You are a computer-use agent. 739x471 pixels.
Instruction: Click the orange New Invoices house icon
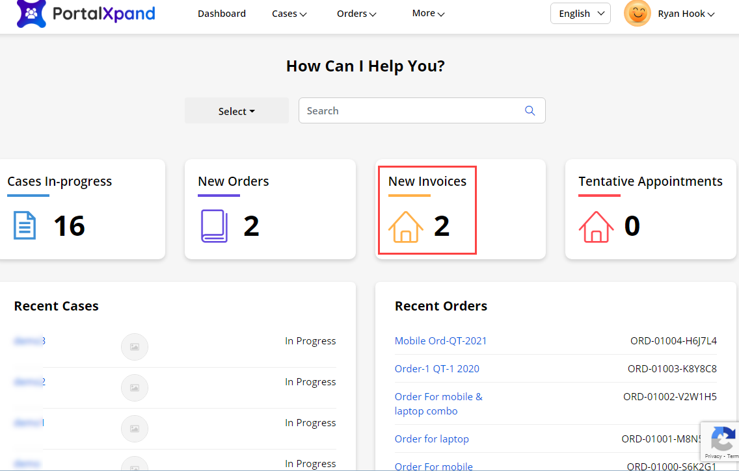[405, 226]
